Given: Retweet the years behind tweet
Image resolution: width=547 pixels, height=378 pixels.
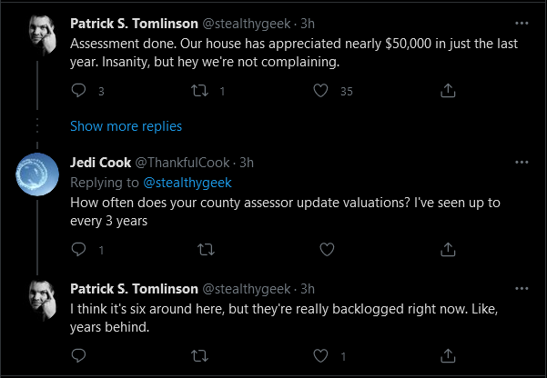Looking at the screenshot, I should [x=199, y=355].
